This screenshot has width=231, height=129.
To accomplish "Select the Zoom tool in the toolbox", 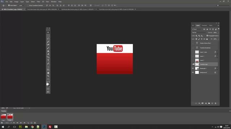I will 48,76.
